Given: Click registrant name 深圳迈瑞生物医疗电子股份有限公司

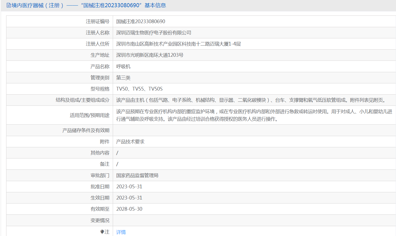Looking at the screenshot, I should tap(154, 33).
